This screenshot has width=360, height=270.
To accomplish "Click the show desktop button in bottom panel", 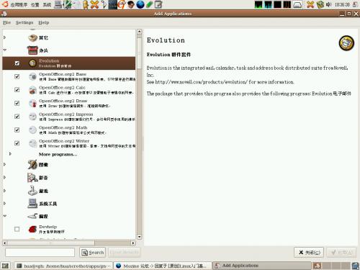I will [5, 266].
